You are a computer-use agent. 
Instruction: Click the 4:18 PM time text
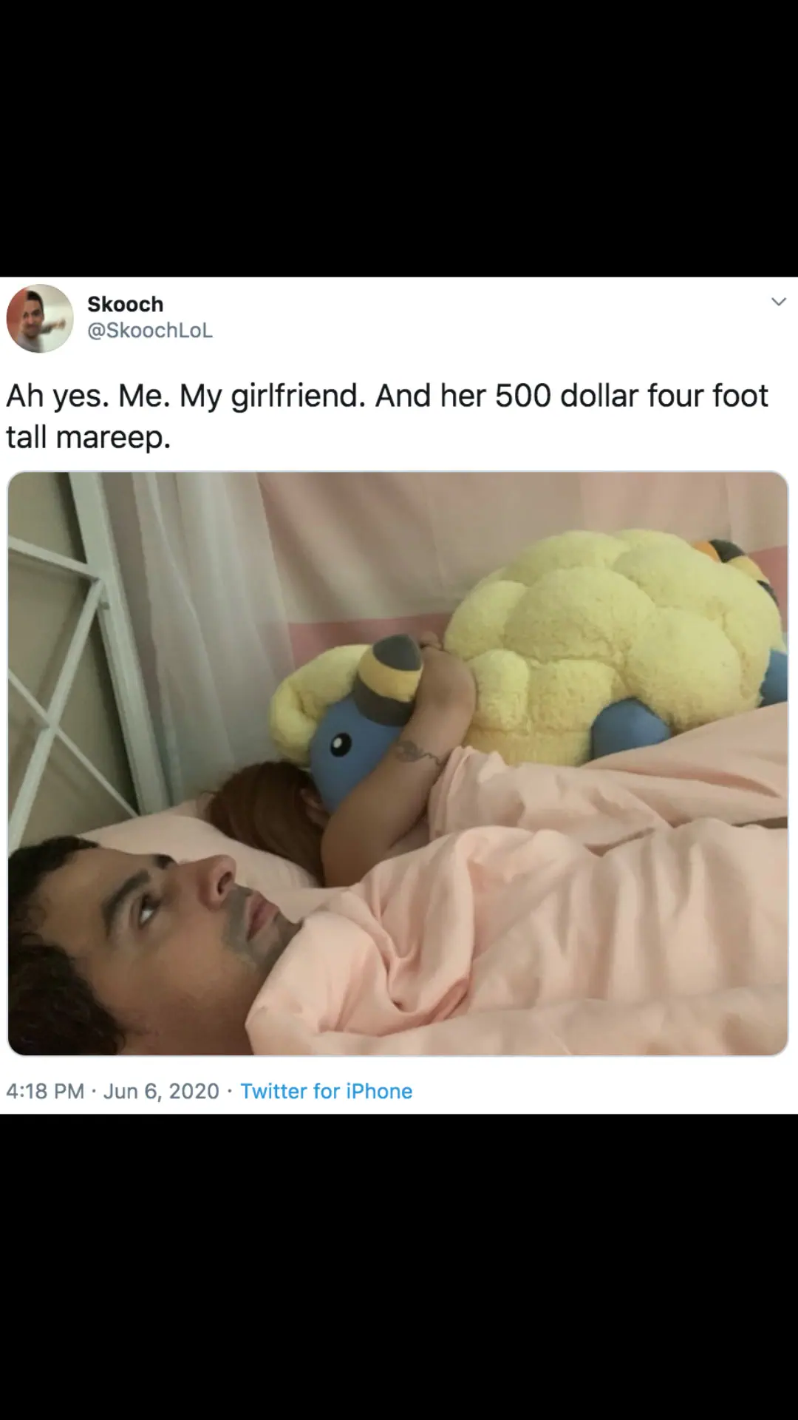45,1091
